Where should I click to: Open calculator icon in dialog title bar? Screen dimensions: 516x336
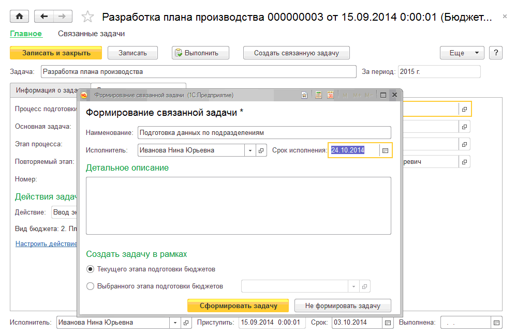[x=319, y=95]
